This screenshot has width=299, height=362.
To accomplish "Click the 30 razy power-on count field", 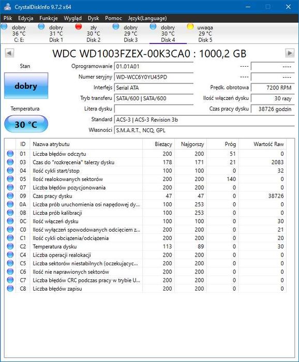I will (x=273, y=98).
